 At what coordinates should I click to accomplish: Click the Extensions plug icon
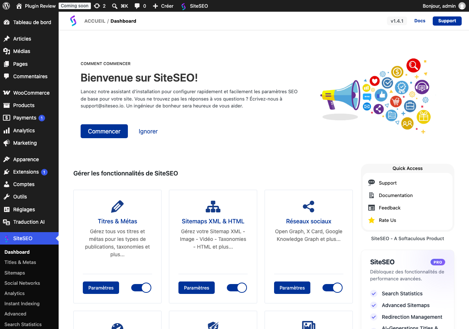click(x=7, y=172)
